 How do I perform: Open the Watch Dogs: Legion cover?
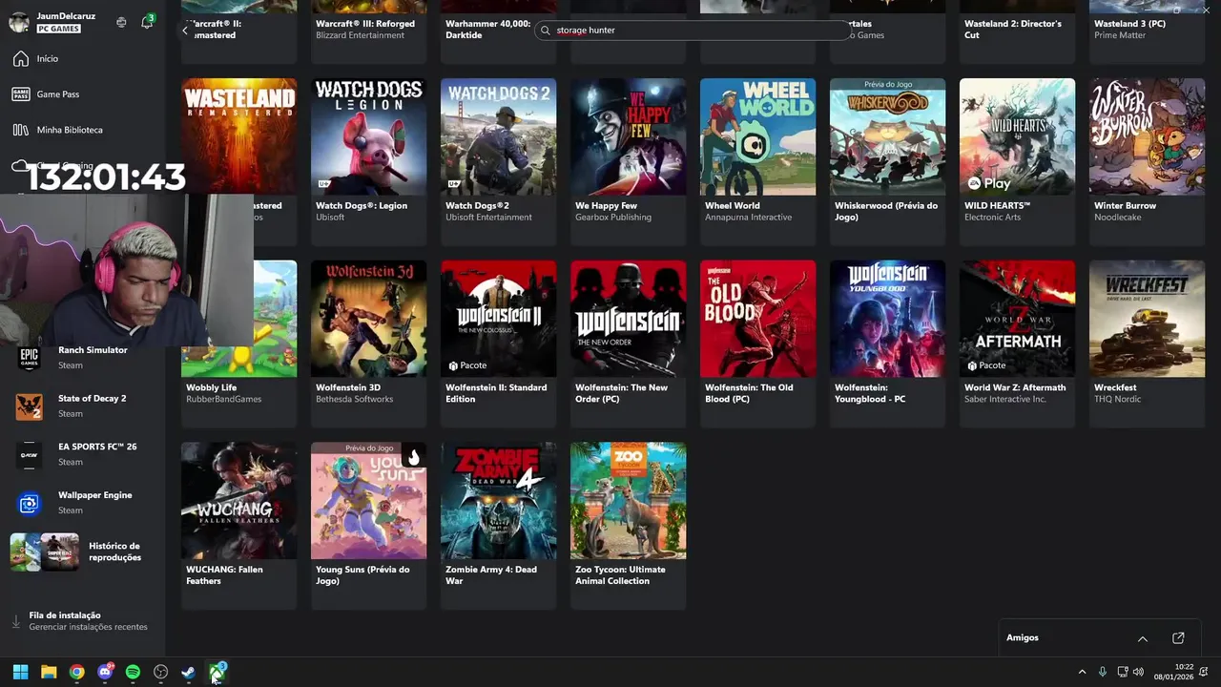point(368,136)
